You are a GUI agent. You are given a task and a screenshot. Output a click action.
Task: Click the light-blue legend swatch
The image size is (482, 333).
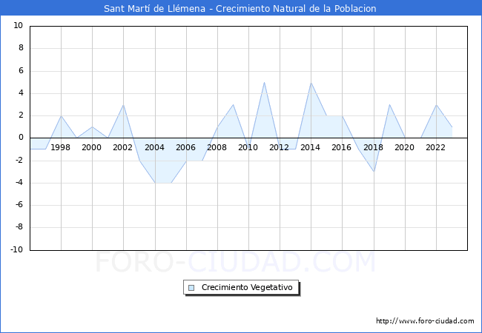pos(191,288)
